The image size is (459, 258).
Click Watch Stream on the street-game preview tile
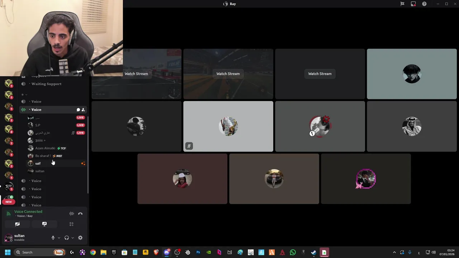(x=136, y=74)
